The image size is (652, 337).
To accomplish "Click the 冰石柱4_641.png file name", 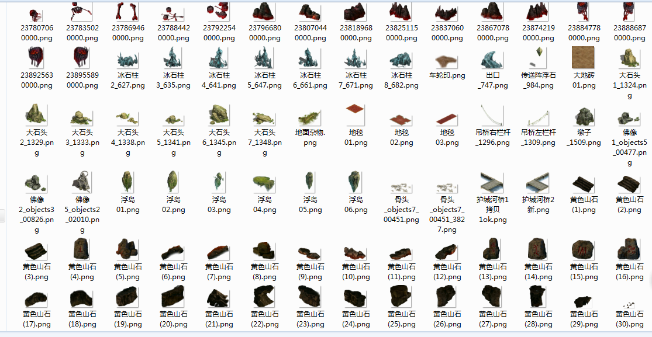I will [x=219, y=80].
